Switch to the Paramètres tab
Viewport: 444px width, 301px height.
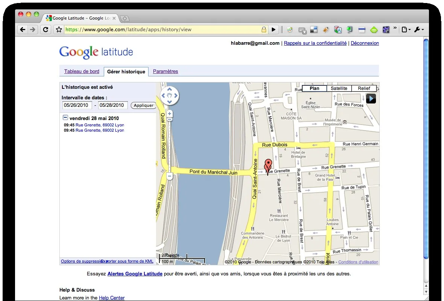click(x=165, y=71)
